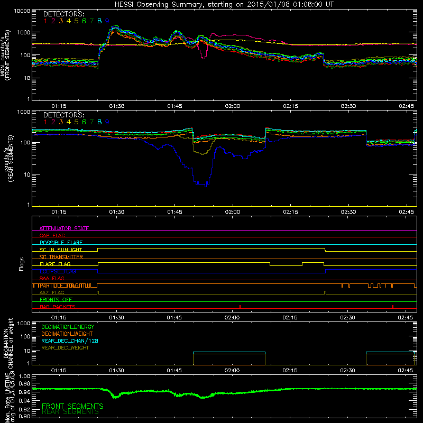Screen dimensions: 423x423
Task: Click the 01:30 tick under front segments plot
Action: pos(116,106)
